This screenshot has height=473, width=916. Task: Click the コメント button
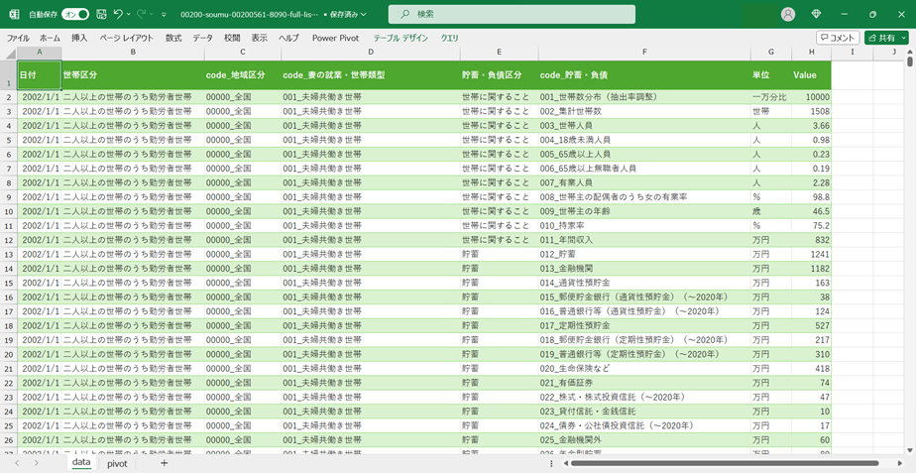click(837, 38)
